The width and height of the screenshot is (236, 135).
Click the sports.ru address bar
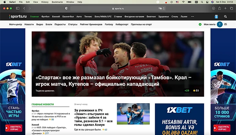point(118,8)
